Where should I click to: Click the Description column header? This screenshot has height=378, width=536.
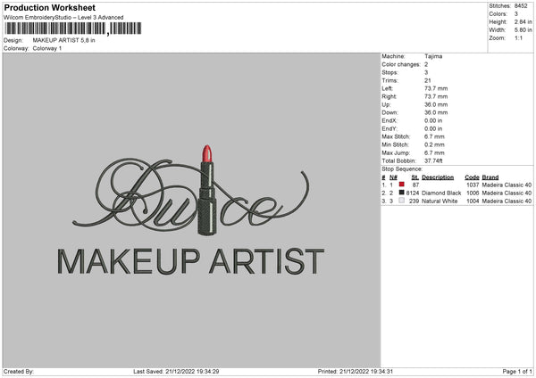pyautogui.click(x=439, y=177)
